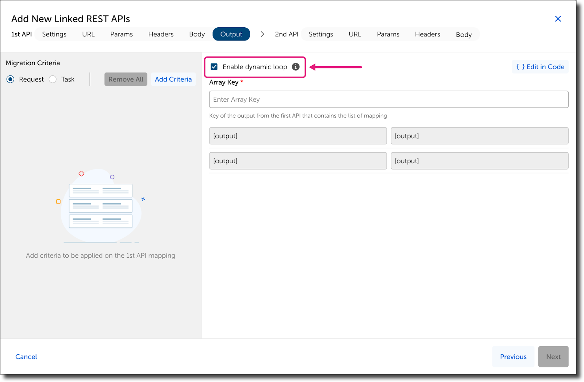The height and width of the screenshot is (382, 584).
Task: Open the Settings tab for 1st API
Action: [54, 34]
